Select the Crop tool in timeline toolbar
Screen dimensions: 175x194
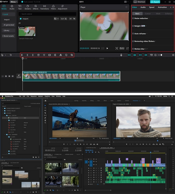coord(72,55)
